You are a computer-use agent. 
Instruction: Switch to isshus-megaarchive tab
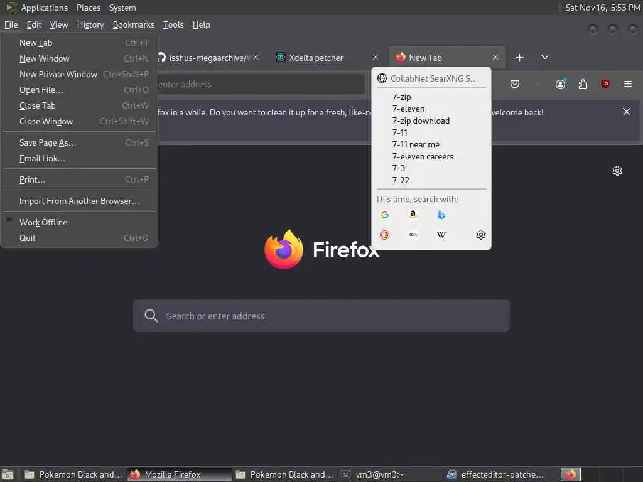pyautogui.click(x=209, y=57)
